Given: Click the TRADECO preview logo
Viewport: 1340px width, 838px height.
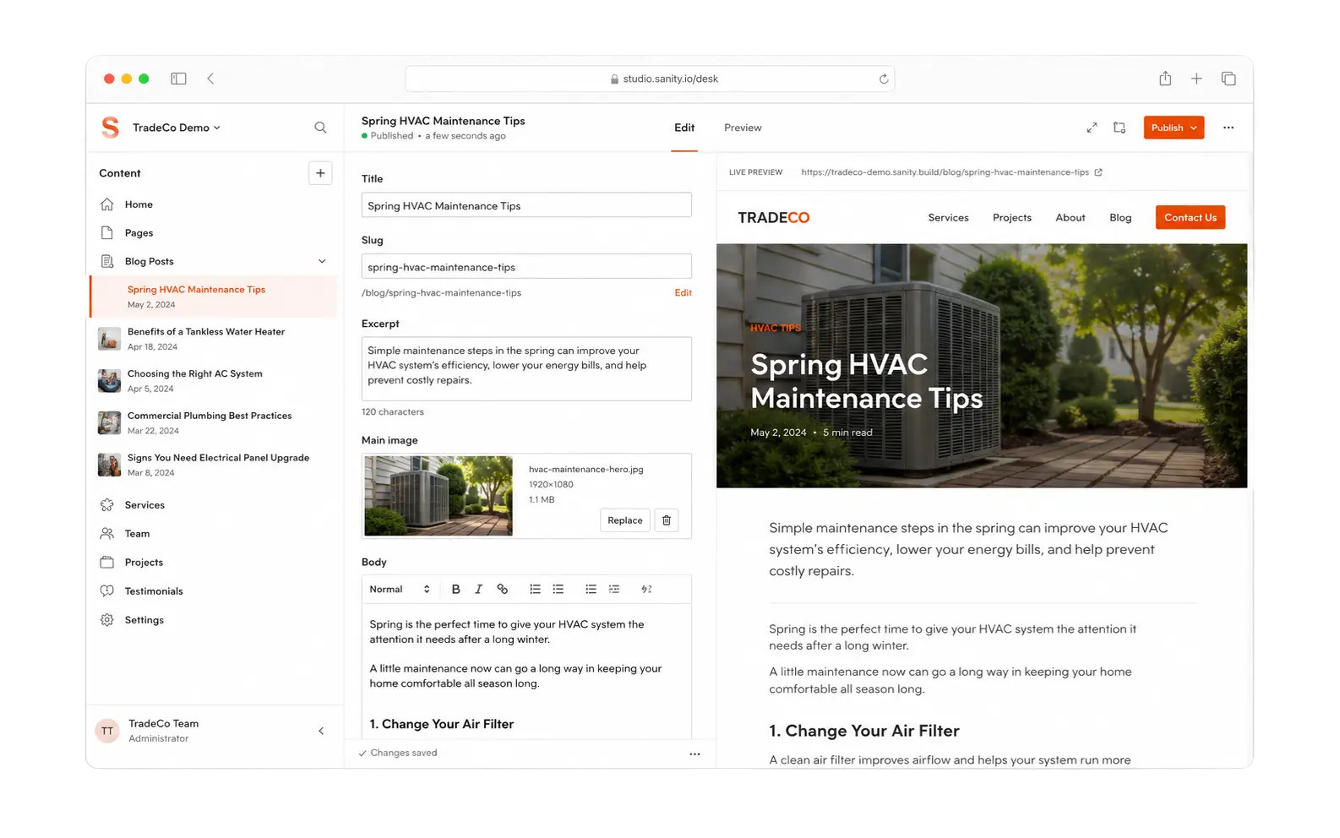Looking at the screenshot, I should pyautogui.click(x=773, y=218).
